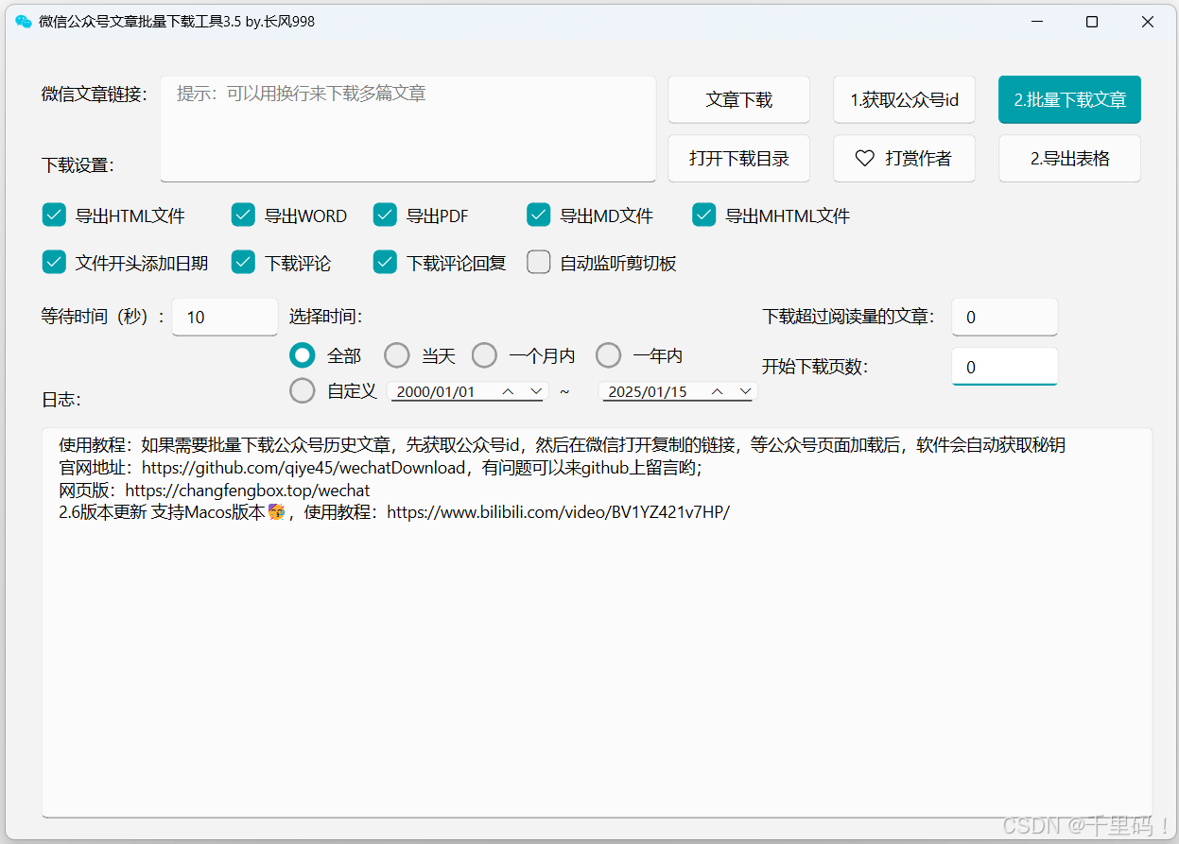Select 一个月内 radio option
This screenshot has width=1179, height=844.
(x=484, y=355)
